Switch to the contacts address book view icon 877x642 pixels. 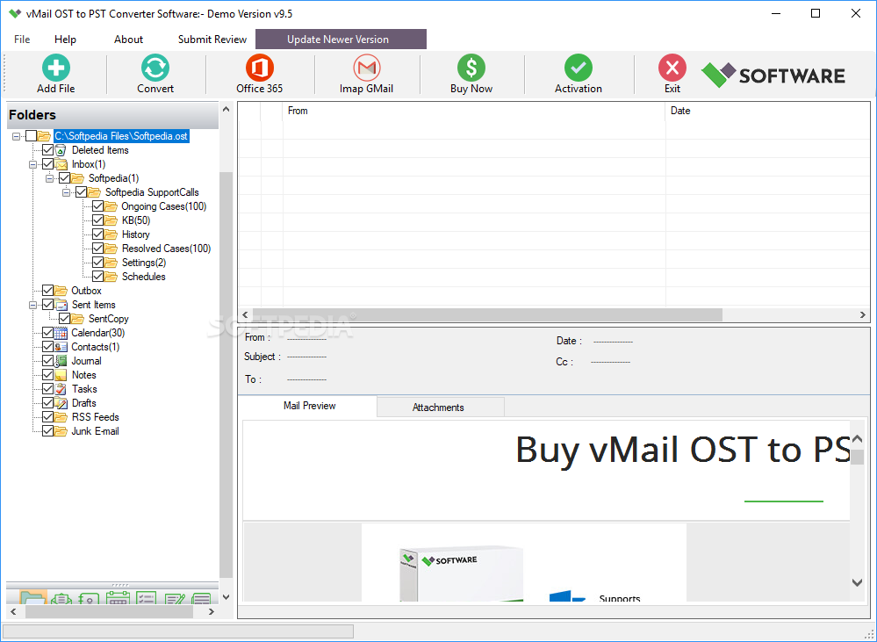90,598
